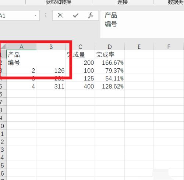Select column A cell with value 2
Screen dimensions: 184x180
[x=21, y=71]
